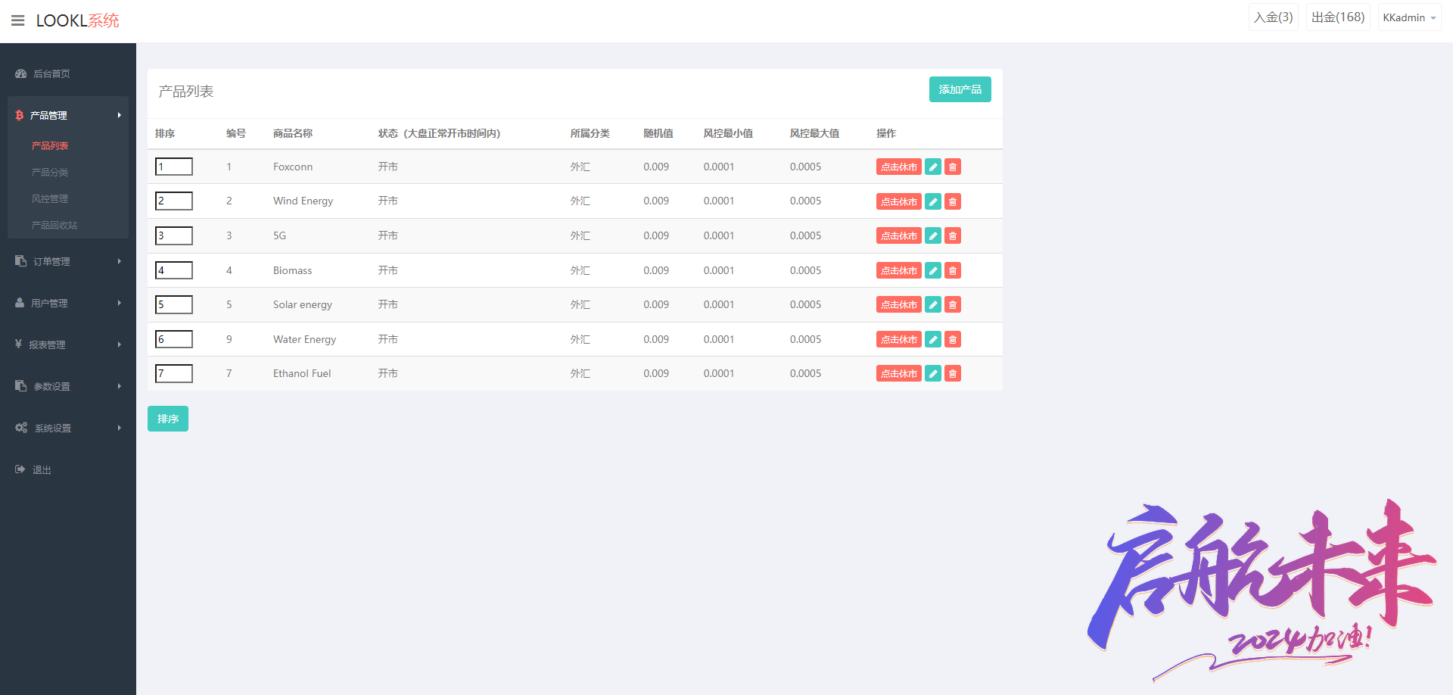Select 风控管理 submenu item
The height and width of the screenshot is (695, 1453).
coord(50,198)
